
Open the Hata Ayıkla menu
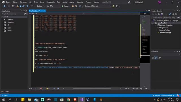[x=50, y=2]
